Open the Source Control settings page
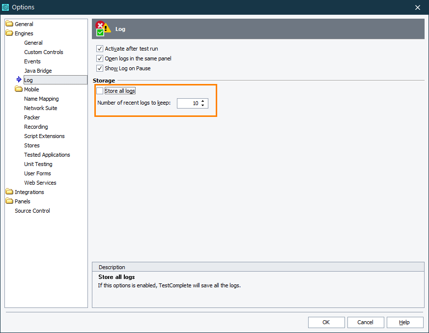 (x=32, y=210)
